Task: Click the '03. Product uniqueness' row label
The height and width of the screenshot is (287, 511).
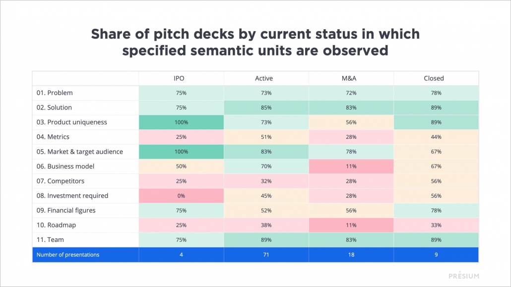Action: (x=71, y=122)
